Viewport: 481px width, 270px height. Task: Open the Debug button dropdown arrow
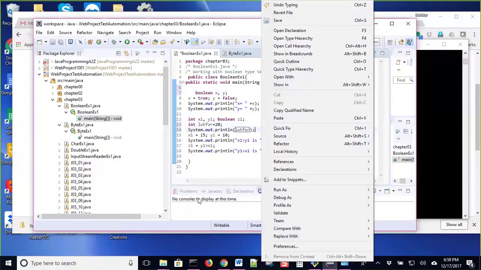pyautogui.click(x=120, y=42)
